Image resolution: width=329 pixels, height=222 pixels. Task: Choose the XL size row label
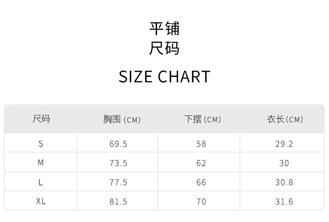41,201
